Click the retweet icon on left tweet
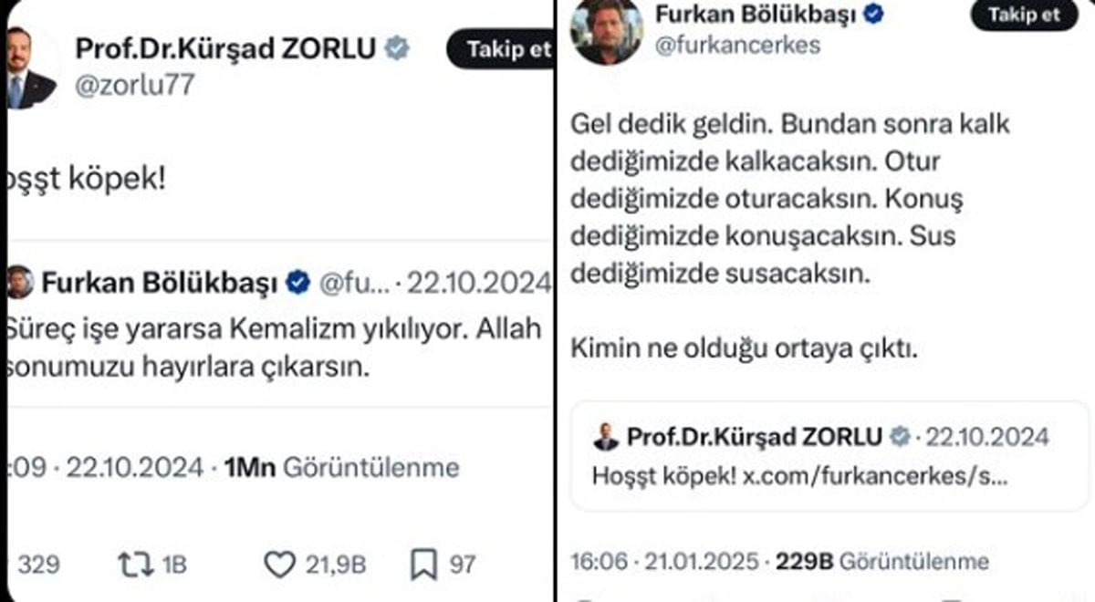The image size is (1095, 602). point(135,565)
